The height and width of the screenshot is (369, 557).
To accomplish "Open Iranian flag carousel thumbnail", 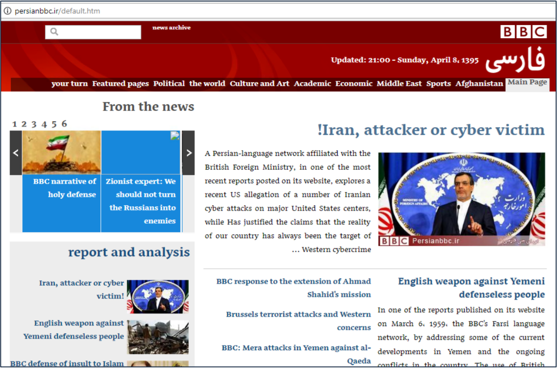I will (61, 152).
